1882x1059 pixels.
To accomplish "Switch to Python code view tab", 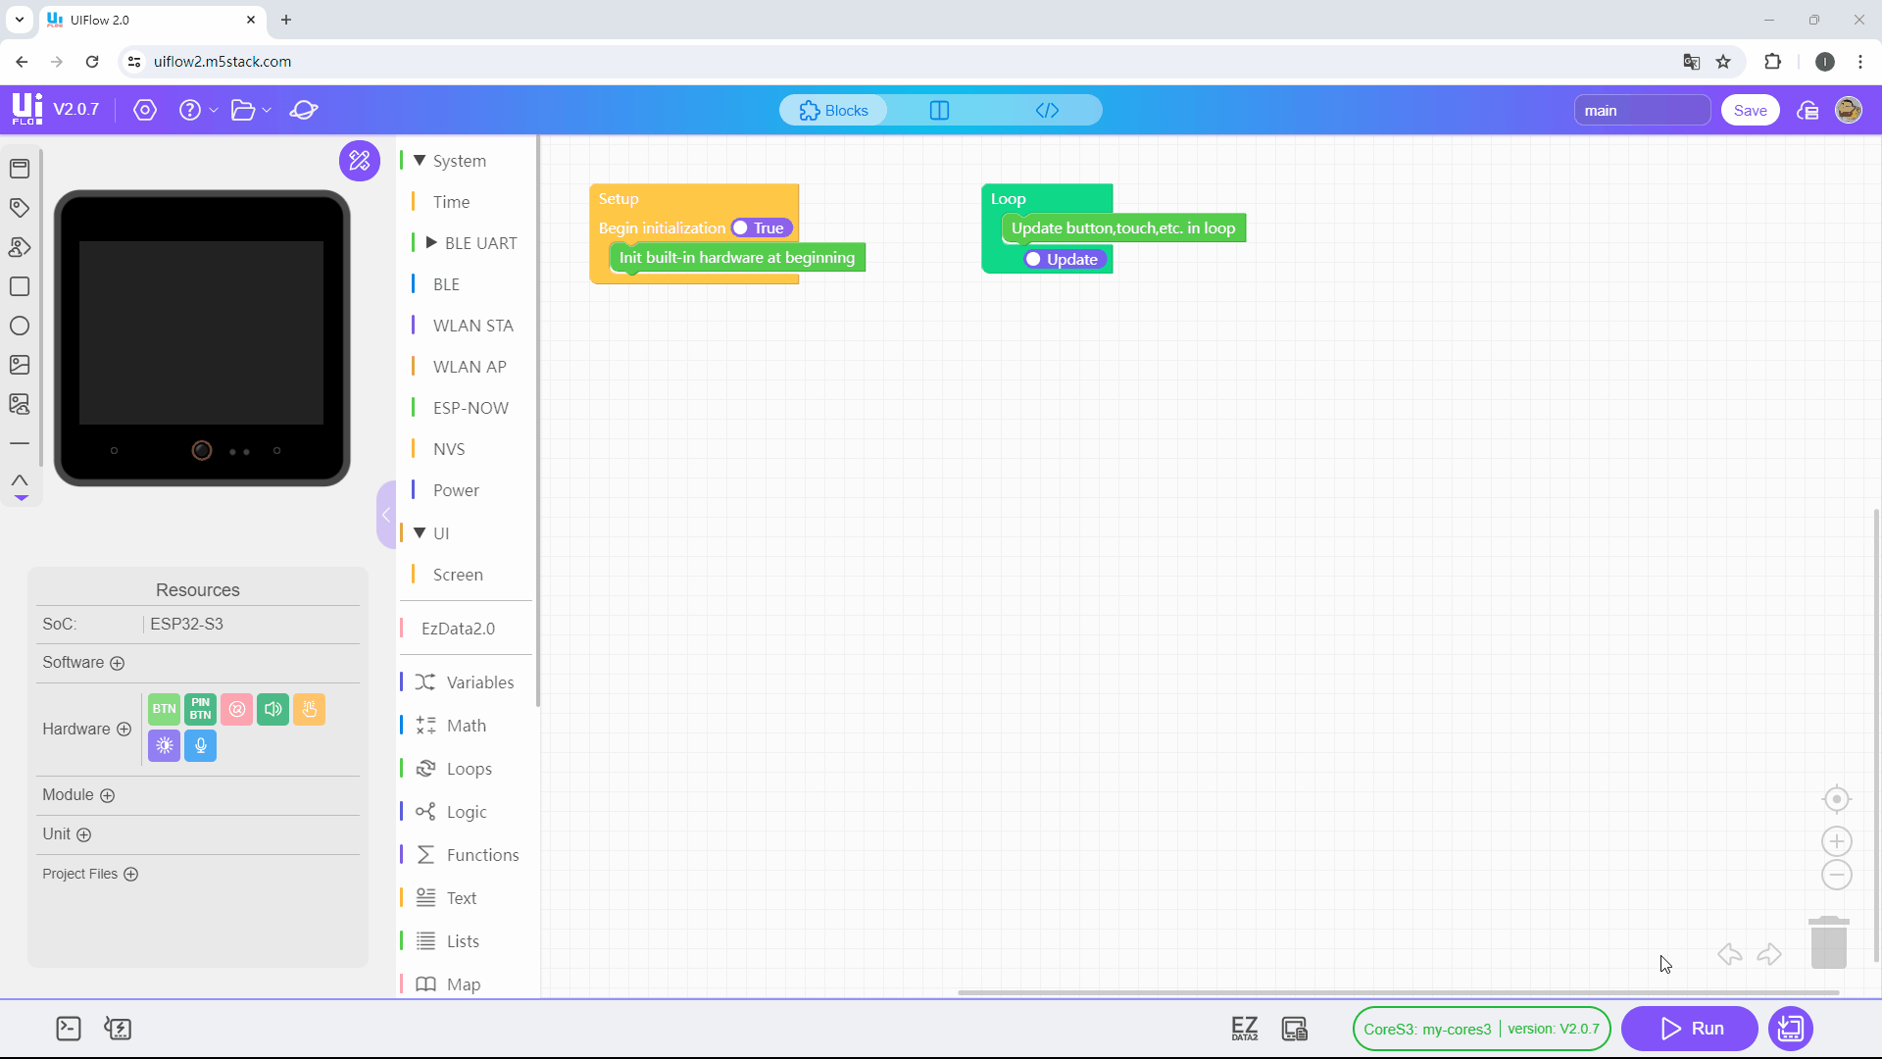I will pyautogui.click(x=1047, y=110).
